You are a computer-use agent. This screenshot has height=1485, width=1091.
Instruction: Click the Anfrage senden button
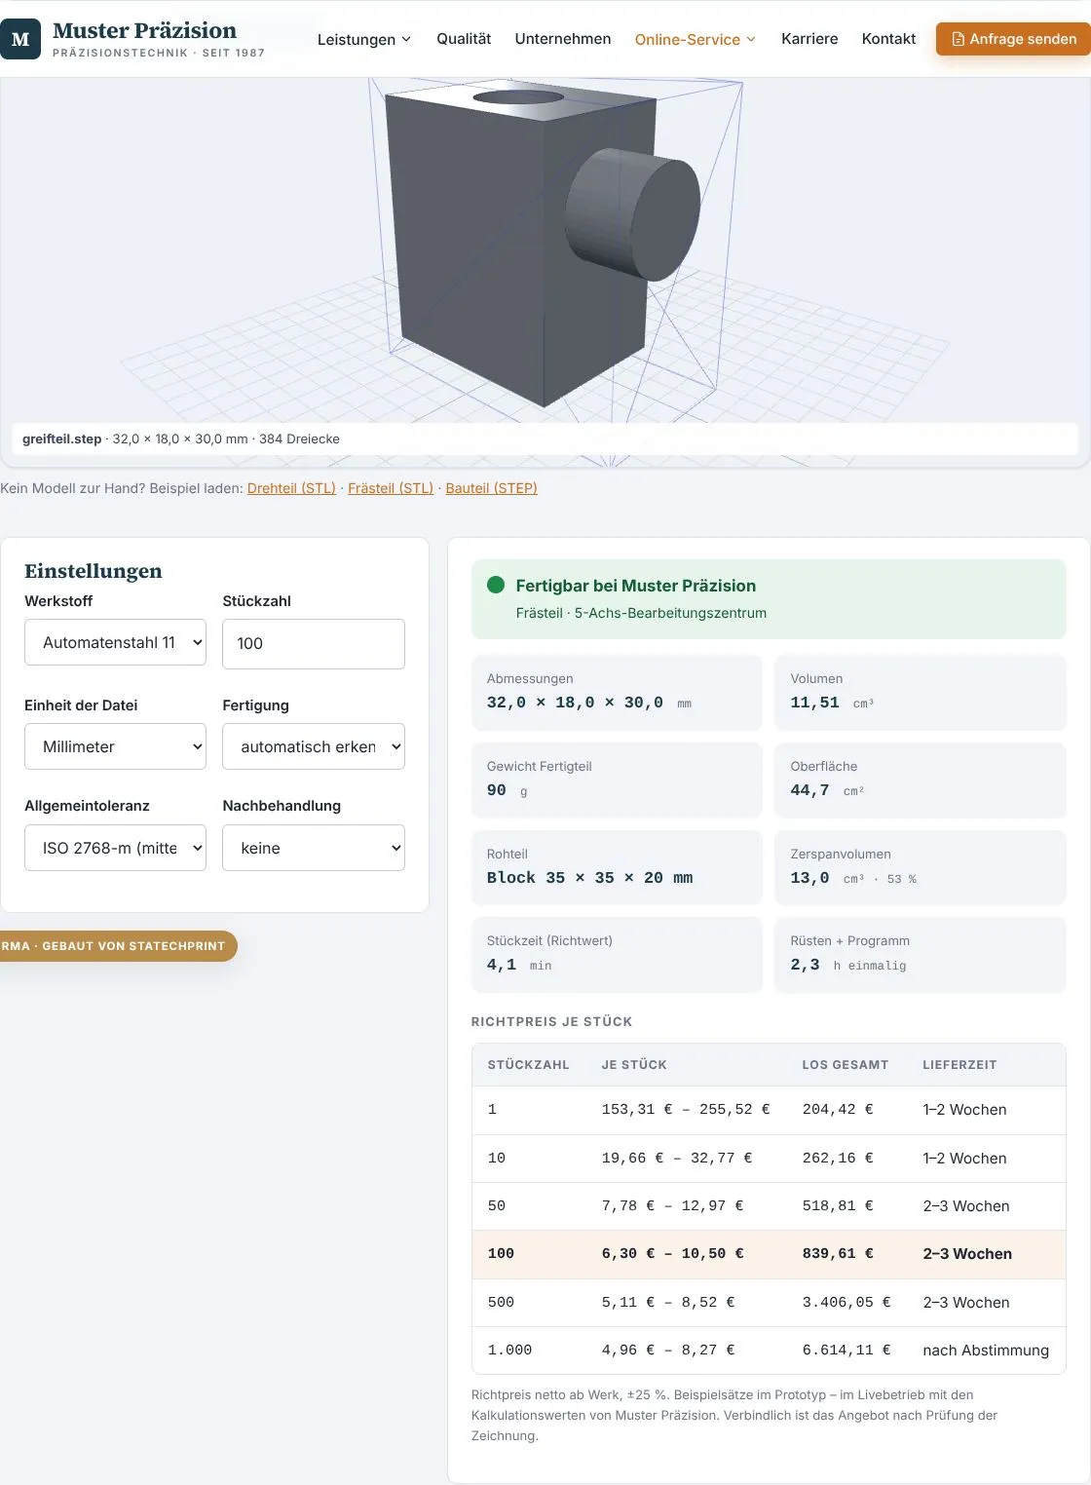tap(1013, 39)
